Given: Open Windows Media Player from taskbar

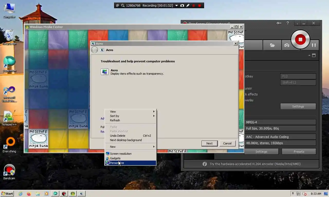Looking at the screenshot, I should [46, 194].
